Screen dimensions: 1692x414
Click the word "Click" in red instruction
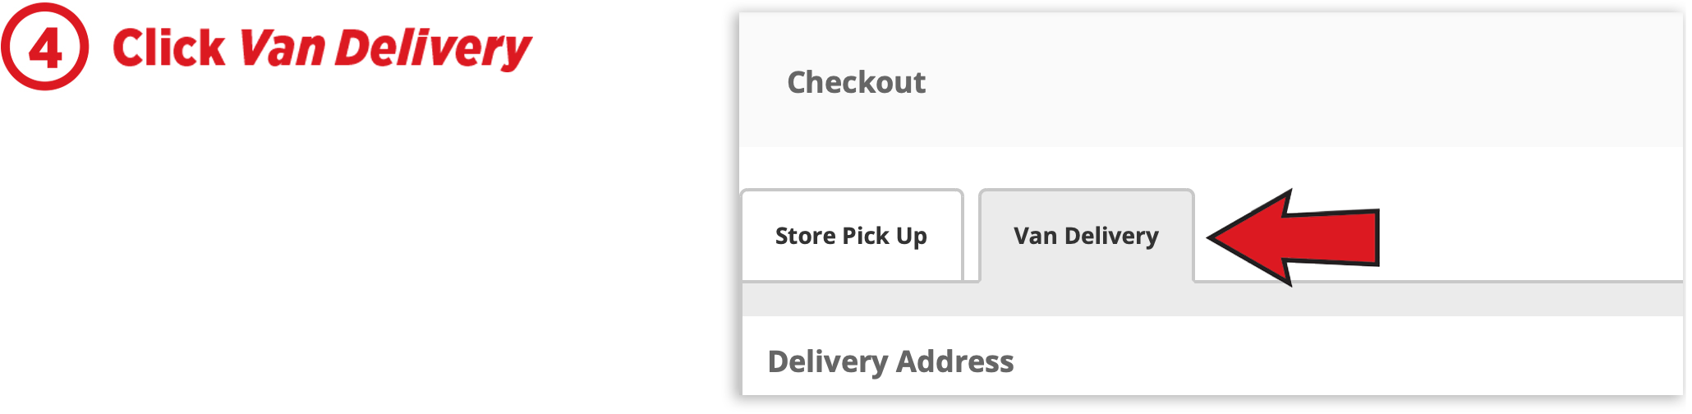tap(168, 48)
